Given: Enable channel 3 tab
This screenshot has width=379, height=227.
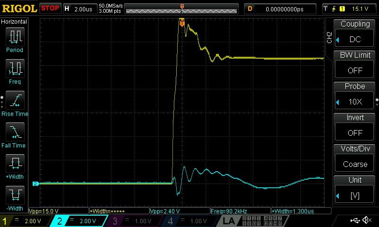Looking at the screenshot, I should click(135, 221).
